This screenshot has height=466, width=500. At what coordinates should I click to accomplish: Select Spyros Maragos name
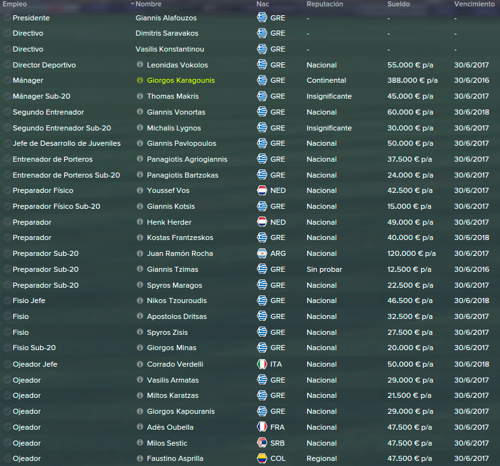tap(174, 285)
